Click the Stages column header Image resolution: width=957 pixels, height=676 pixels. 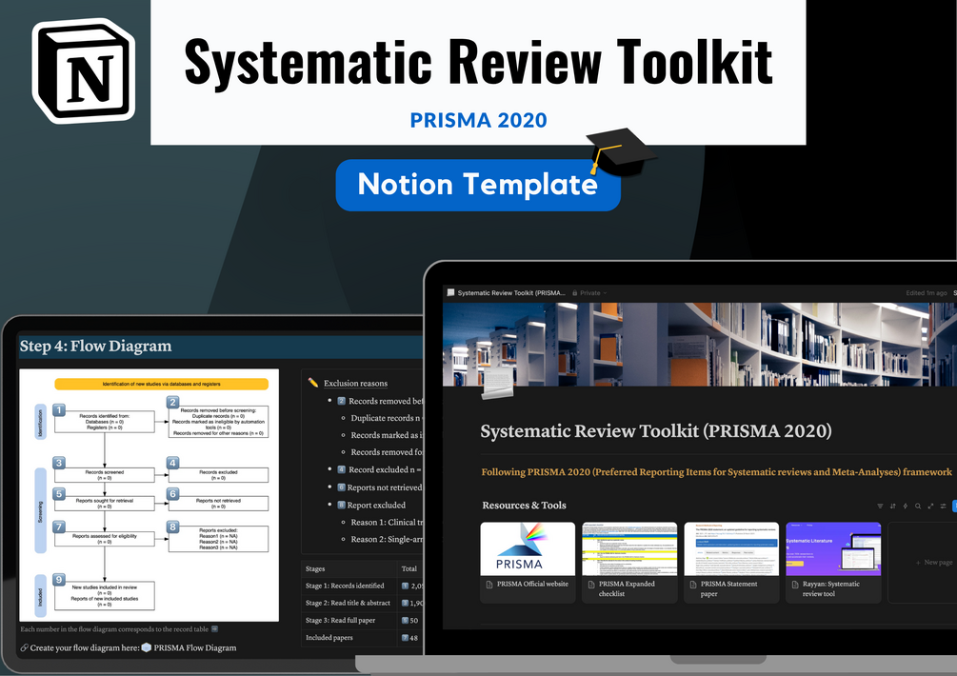[315, 568]
